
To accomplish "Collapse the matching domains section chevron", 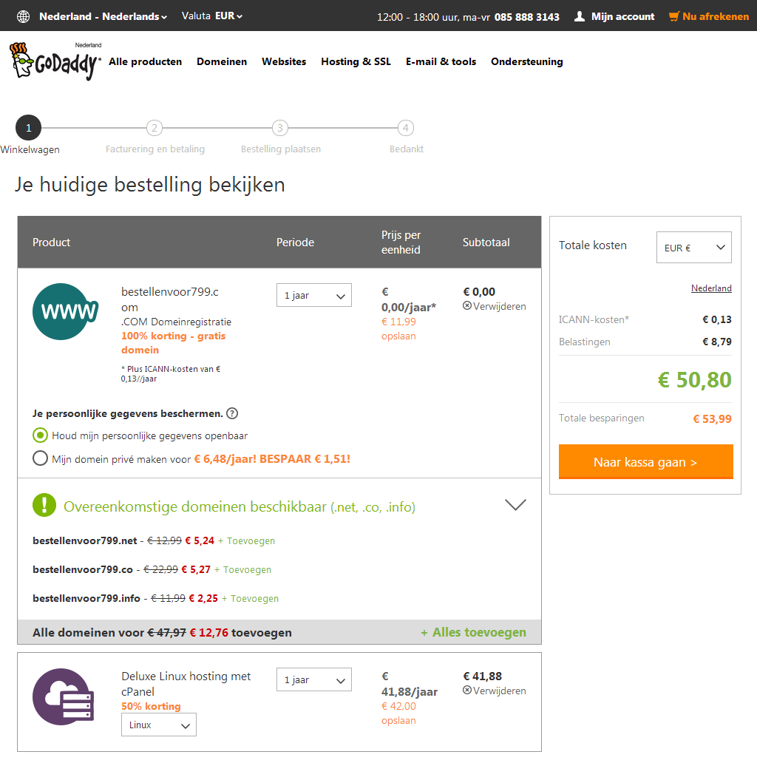I will pyautogui.click(x=515, y=505).
